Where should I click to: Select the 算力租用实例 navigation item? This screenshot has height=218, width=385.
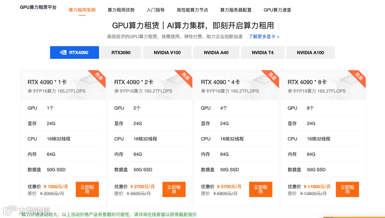coord(82,10)
